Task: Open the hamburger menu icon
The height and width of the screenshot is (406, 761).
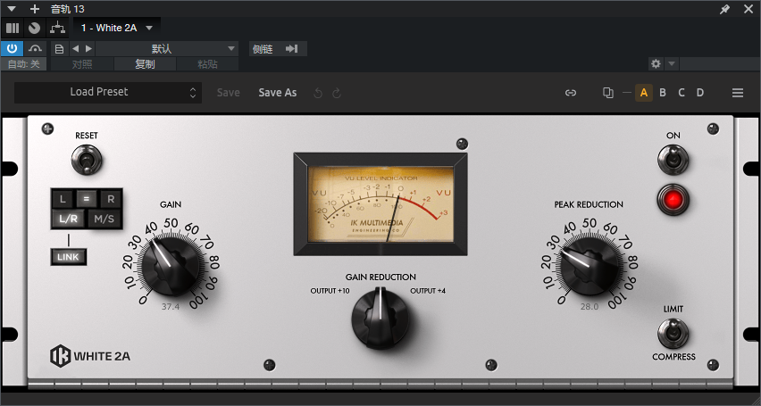Action: 738,93
